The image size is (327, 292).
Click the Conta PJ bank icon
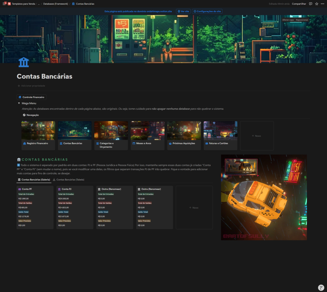tap(60, 189)
